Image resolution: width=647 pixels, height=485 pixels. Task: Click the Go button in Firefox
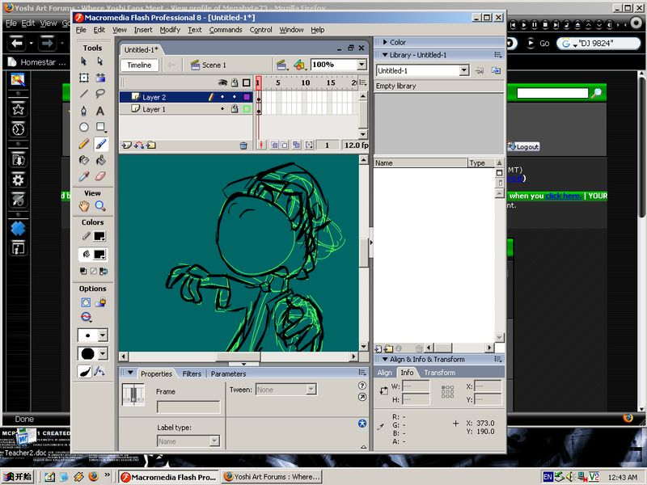coord(539,43)
